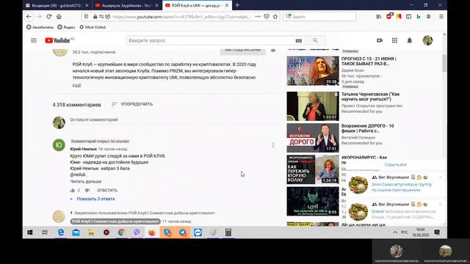Open the Яндекс bookmark

(x=66, y=27)
